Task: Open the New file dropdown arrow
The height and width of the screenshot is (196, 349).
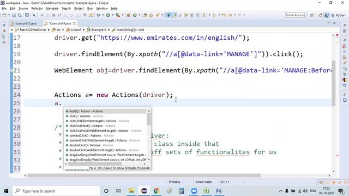Action: pyautogui.click(x=9, y=15)
